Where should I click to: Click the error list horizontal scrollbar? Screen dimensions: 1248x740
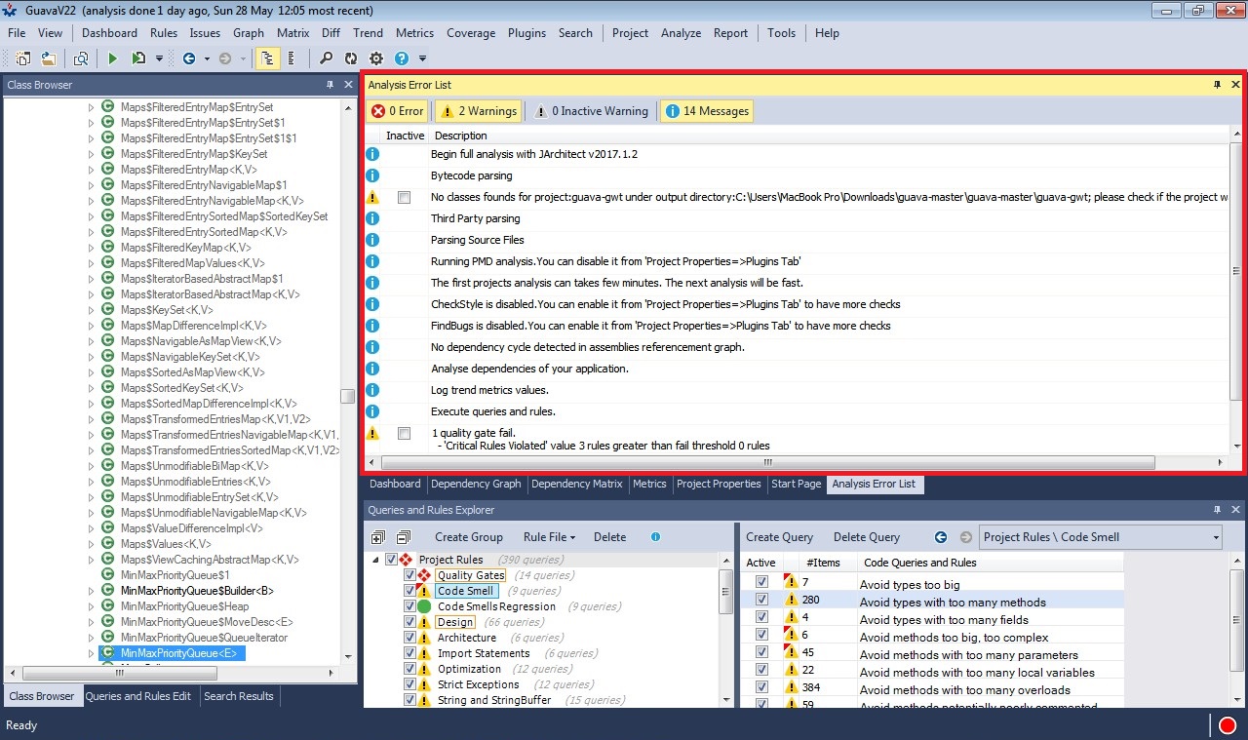pyautogui.click(x=767, y=462)
